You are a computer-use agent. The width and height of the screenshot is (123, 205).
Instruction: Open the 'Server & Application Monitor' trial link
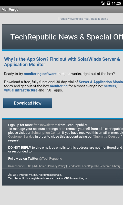click(x=101, y=82)
